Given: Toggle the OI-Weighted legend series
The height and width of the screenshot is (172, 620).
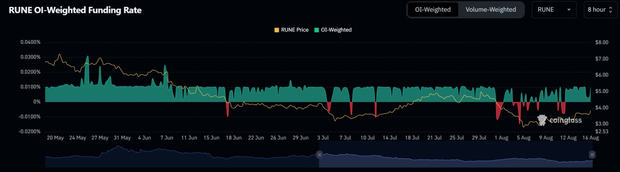Looking at the screenshot, I should (333, 30).
